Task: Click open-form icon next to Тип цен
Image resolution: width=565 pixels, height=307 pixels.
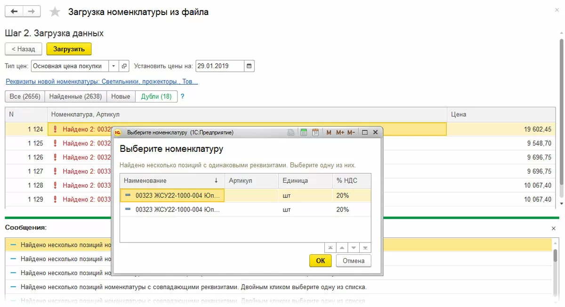Action: pos(124,66)
